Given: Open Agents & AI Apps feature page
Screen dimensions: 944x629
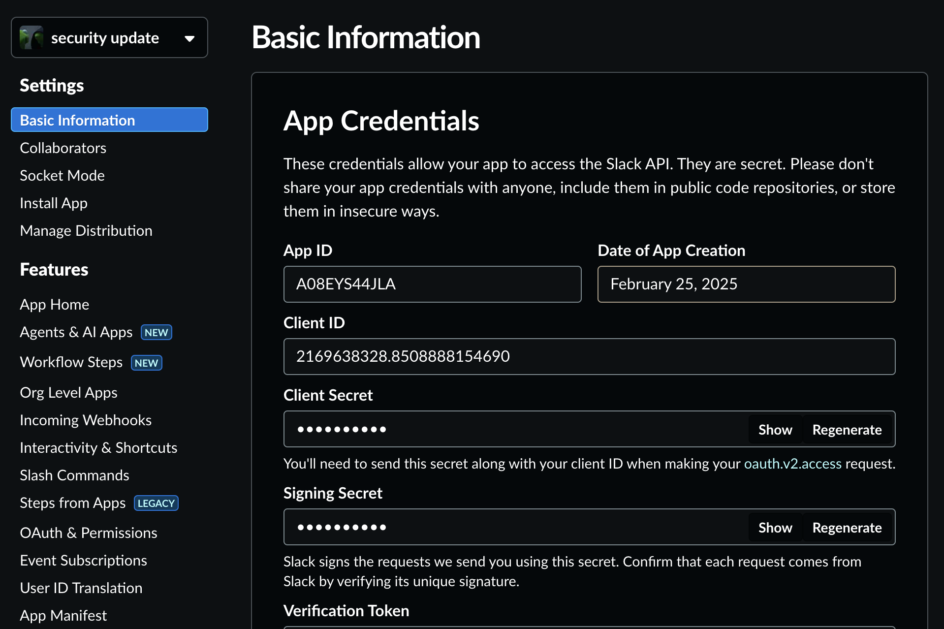Looking at the screenshot, I should (x=76, y=332).
